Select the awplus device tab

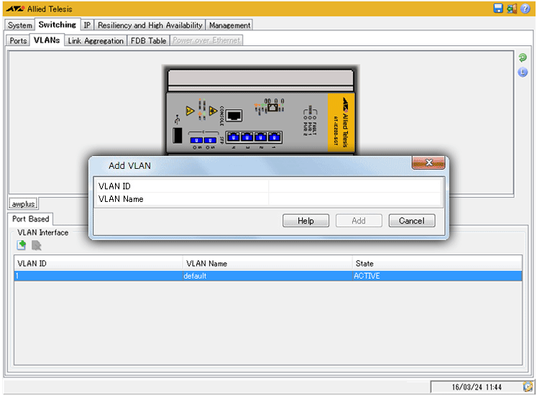(23, 204)
